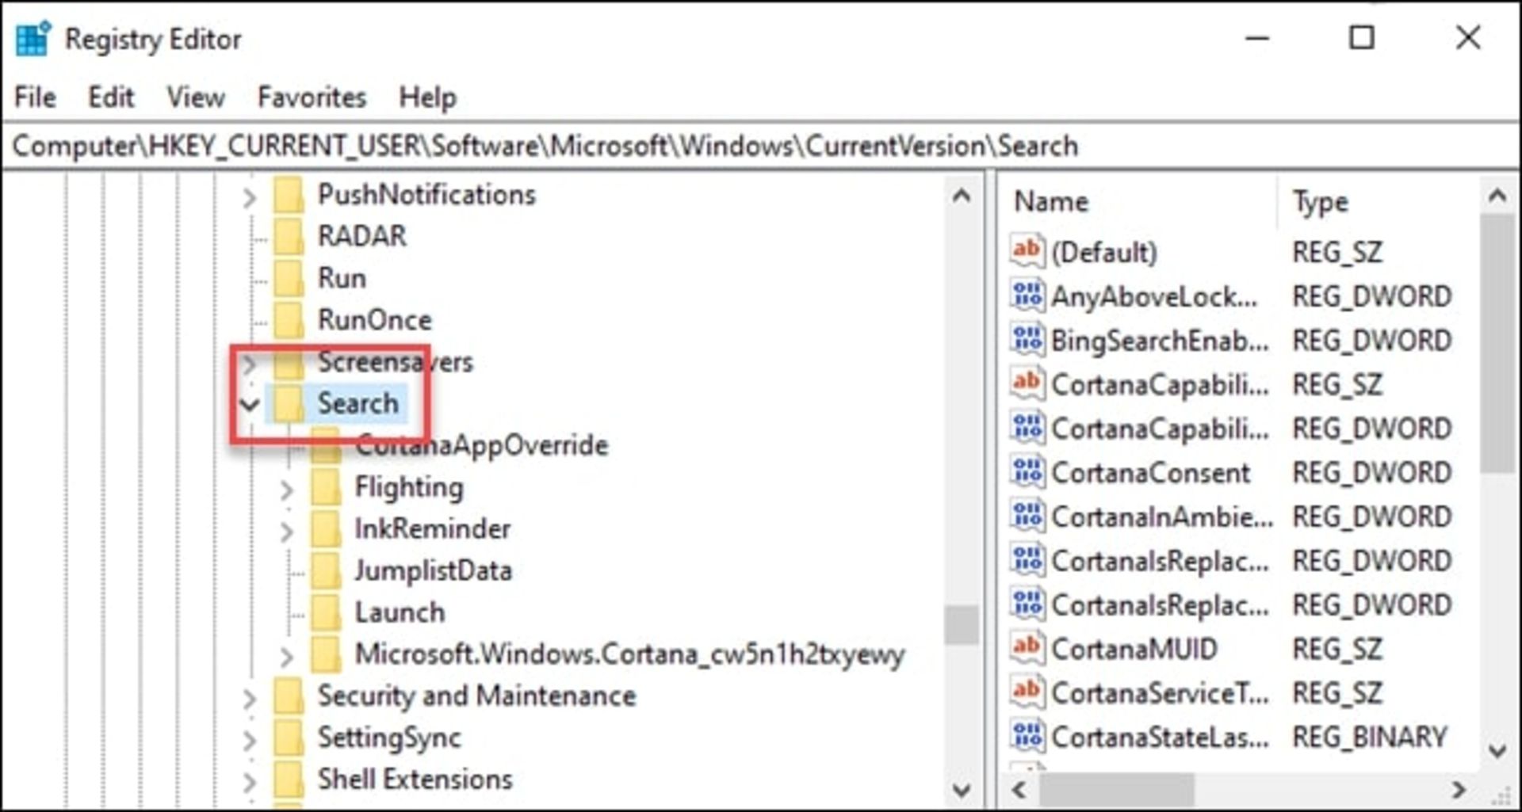Expand the Microsoft.Windows.Cortana_cw5n1h2txyewy key
The width and height of the screenshot is (1522, 812).
(x=287, y=656)
